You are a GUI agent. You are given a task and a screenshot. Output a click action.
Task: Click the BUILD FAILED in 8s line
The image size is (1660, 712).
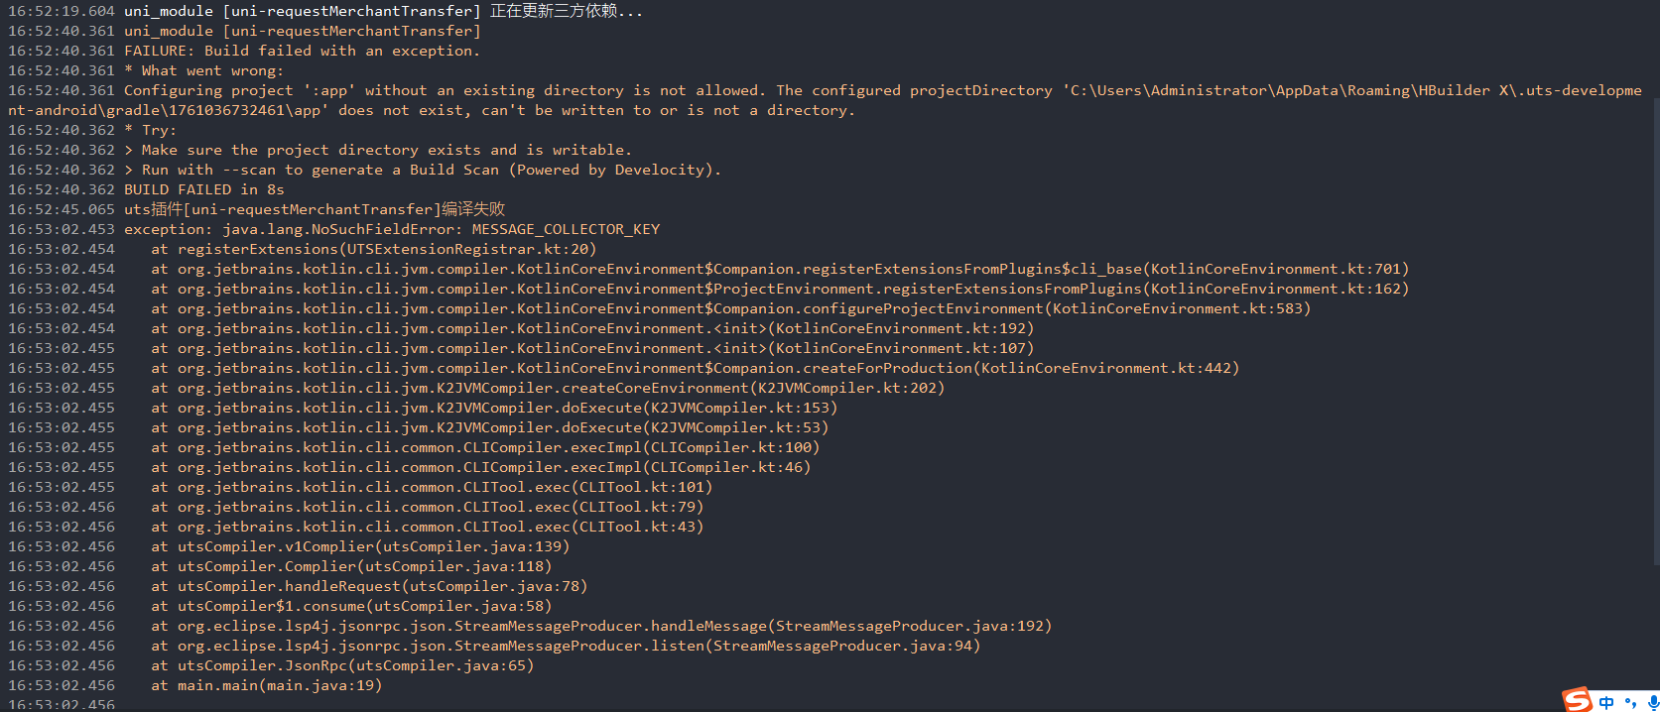tap(203, 189)
